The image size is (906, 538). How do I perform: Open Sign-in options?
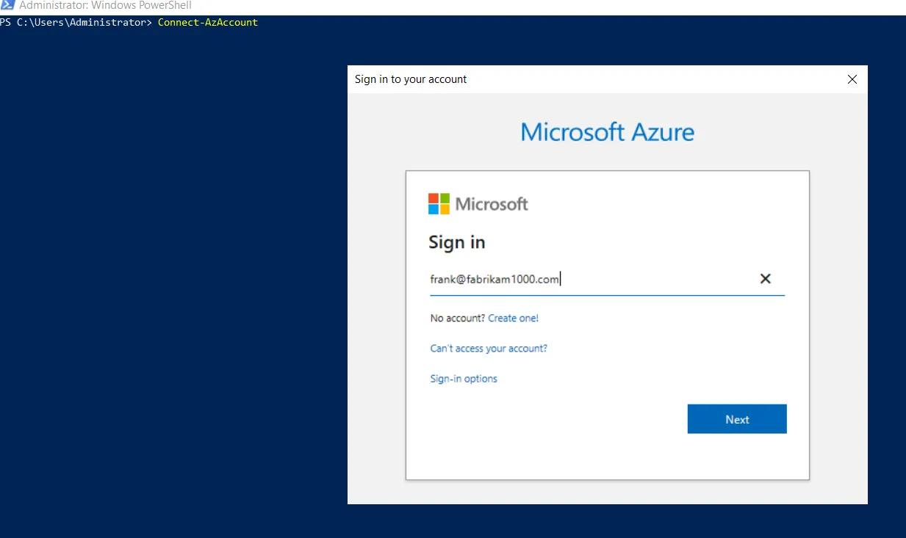[464, 379]
